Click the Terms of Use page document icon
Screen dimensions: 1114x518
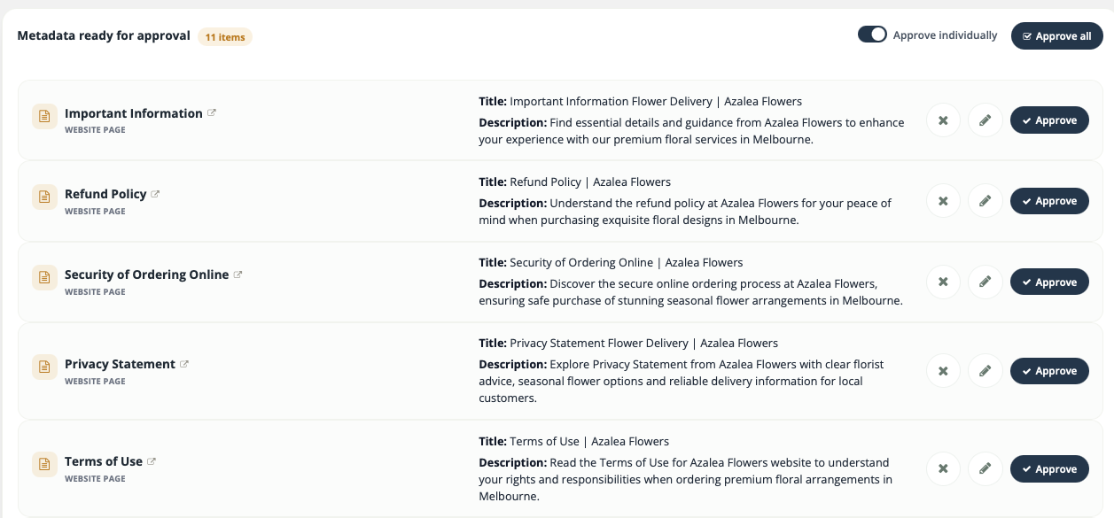pyautogui.click(x=44, y=465)
